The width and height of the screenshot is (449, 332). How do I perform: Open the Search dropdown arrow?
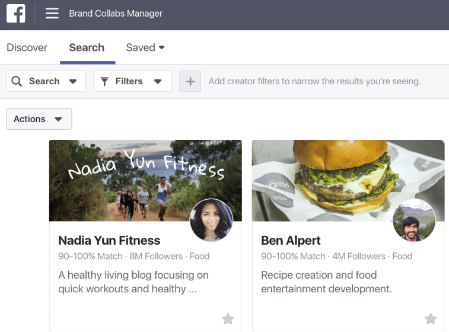(73, 82)
